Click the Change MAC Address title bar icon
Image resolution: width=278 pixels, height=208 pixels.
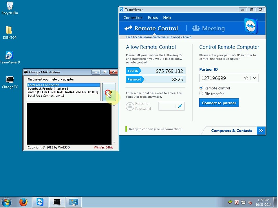pyautogui.click(x=26, y=72)
